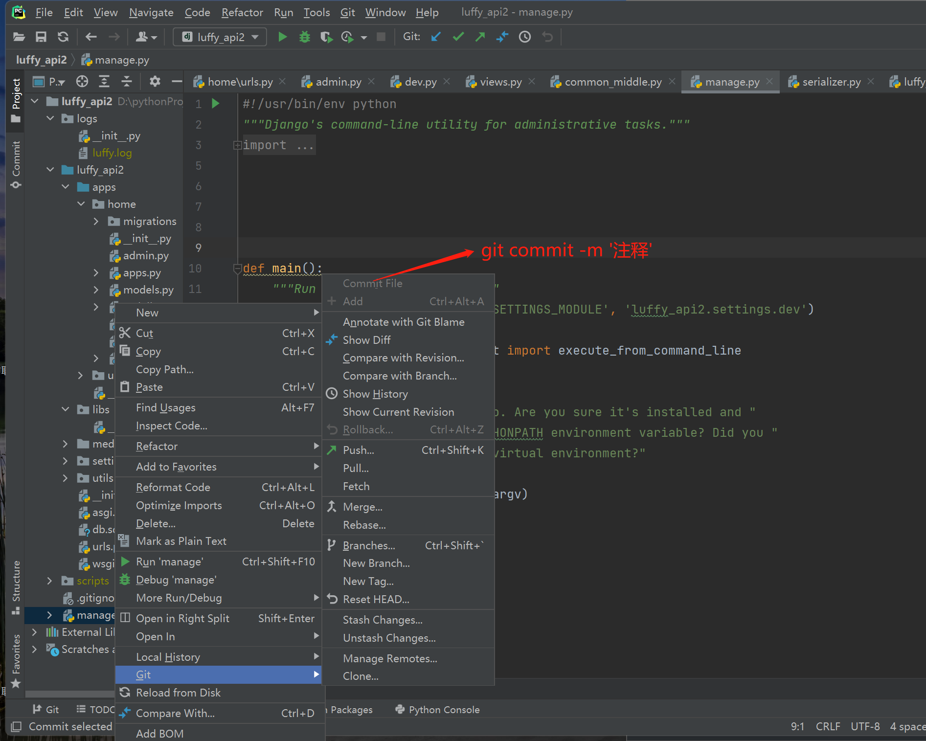Click the Git Commit checkmark icon

coord(458,37)
